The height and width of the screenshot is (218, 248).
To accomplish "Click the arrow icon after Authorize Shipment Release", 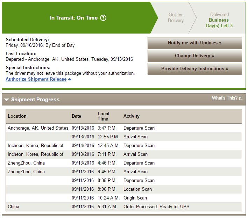I will (x=70, y=80).
